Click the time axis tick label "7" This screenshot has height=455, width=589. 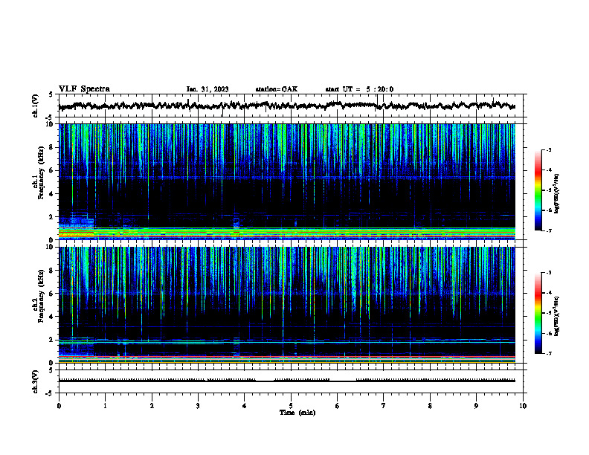click(384, 406)
